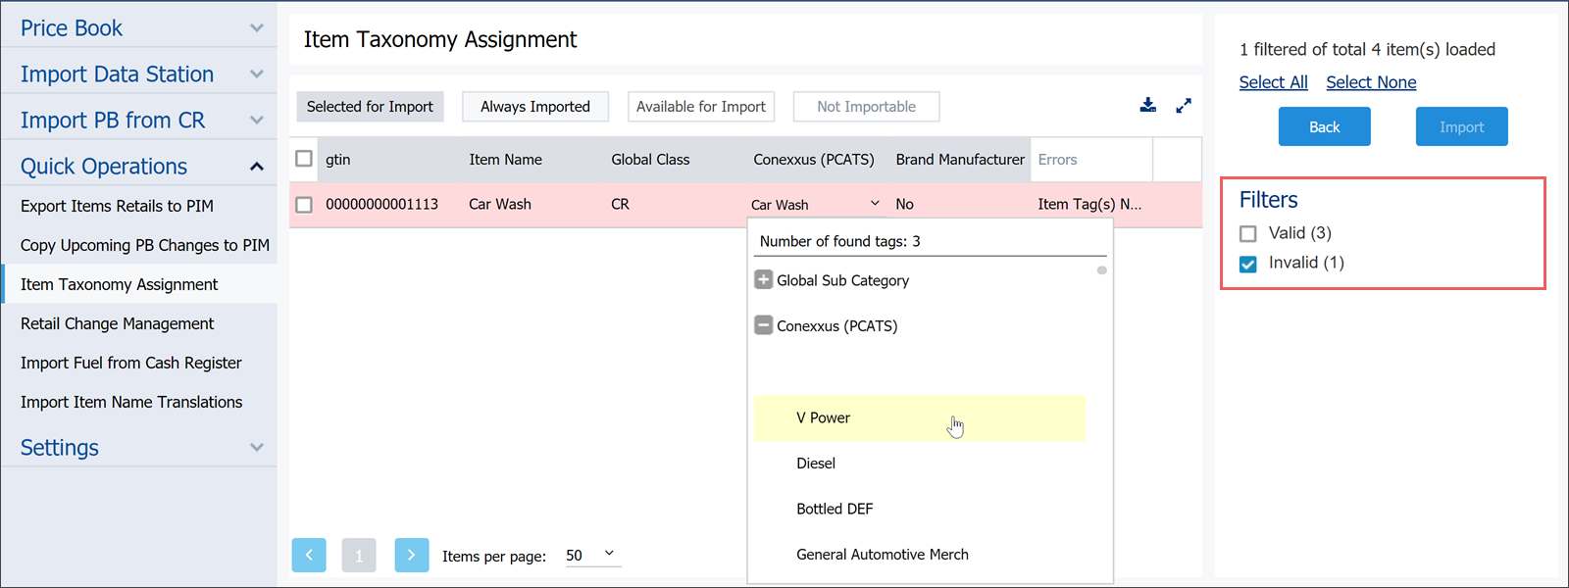Click the page 1 button
1569x588 pixels.
click(359, 555)
